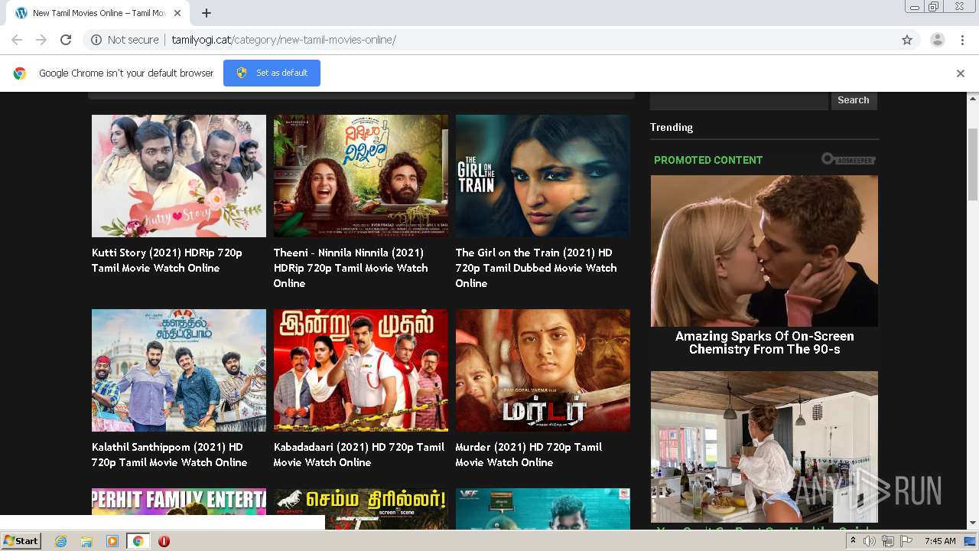The image size is (979, 551).
Task: Bookmark this page with the star icon
Action: pos(907,40)
